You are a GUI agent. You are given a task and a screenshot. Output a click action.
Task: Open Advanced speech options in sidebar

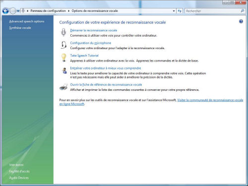(27, 21)
